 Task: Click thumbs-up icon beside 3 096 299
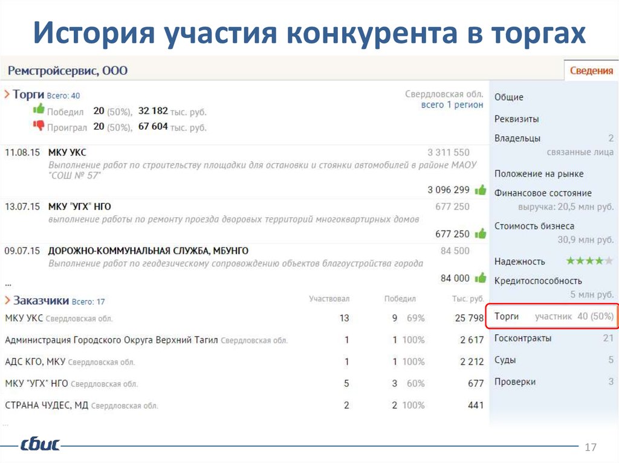481,190
